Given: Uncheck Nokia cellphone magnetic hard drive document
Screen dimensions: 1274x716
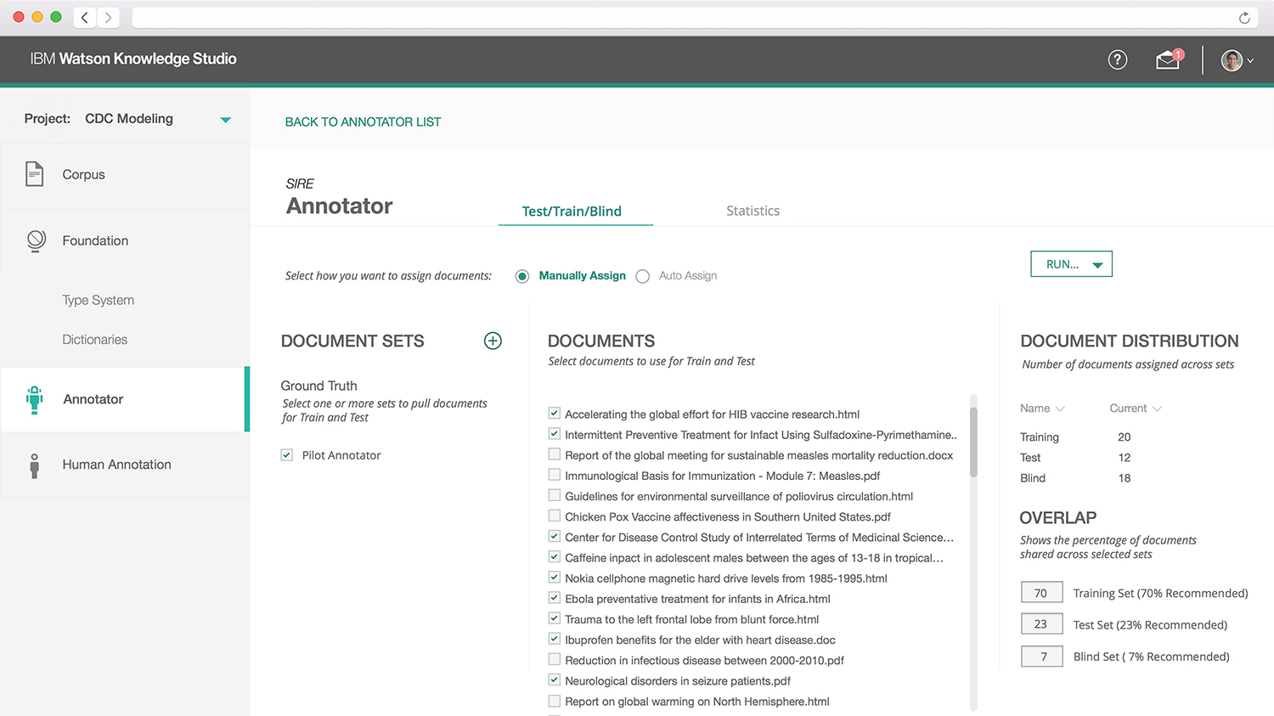Looking at the screenshot, I should point(555,578).
